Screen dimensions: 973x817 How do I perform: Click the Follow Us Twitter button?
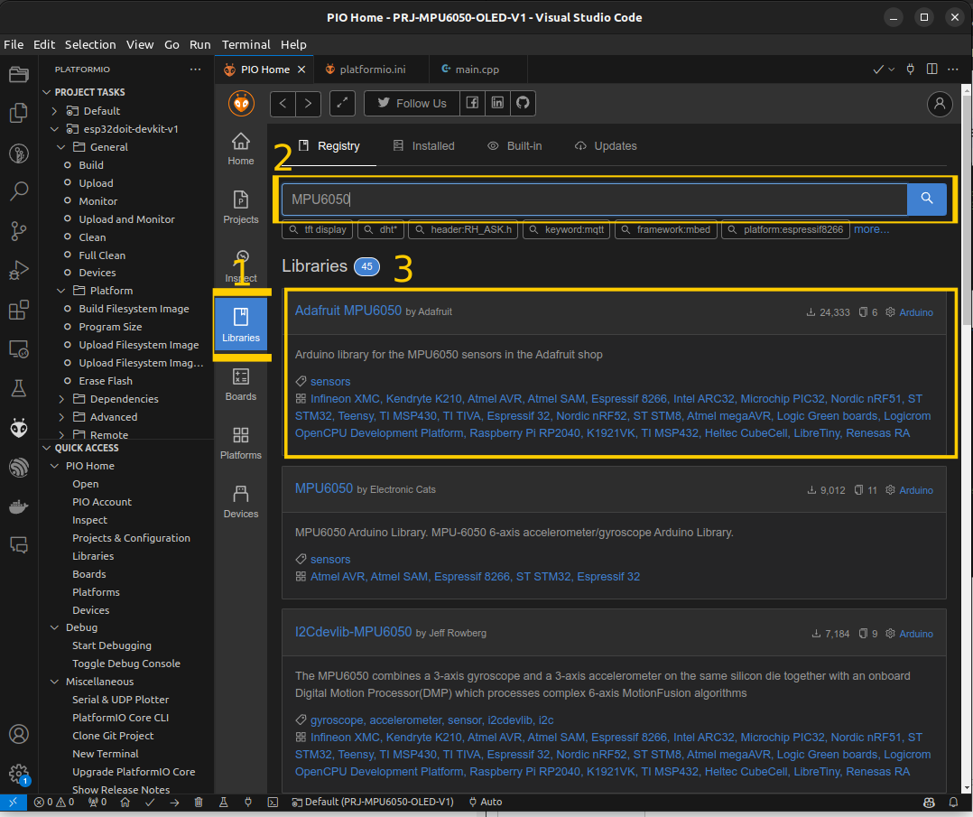(412, 103)
